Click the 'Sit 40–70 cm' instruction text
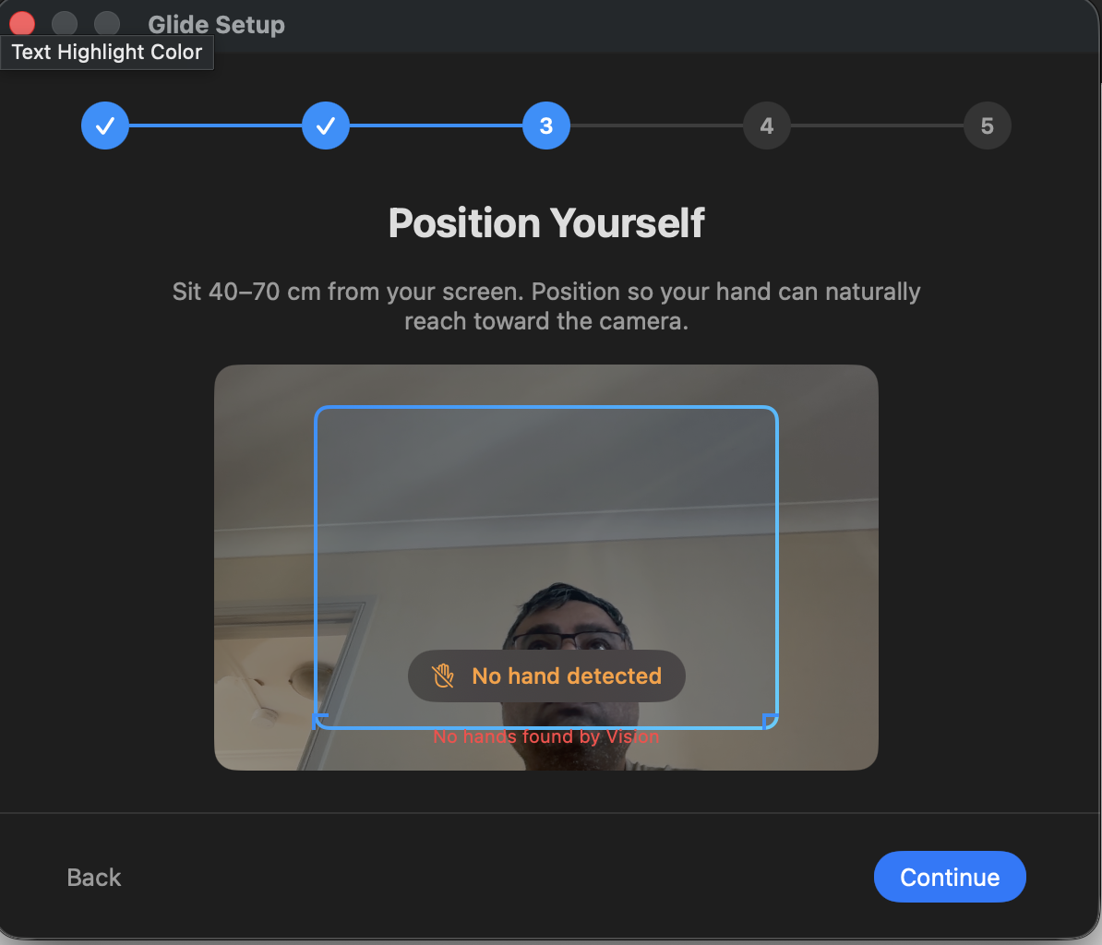This screenshot has height=945, width=1102. pos(546,306)
